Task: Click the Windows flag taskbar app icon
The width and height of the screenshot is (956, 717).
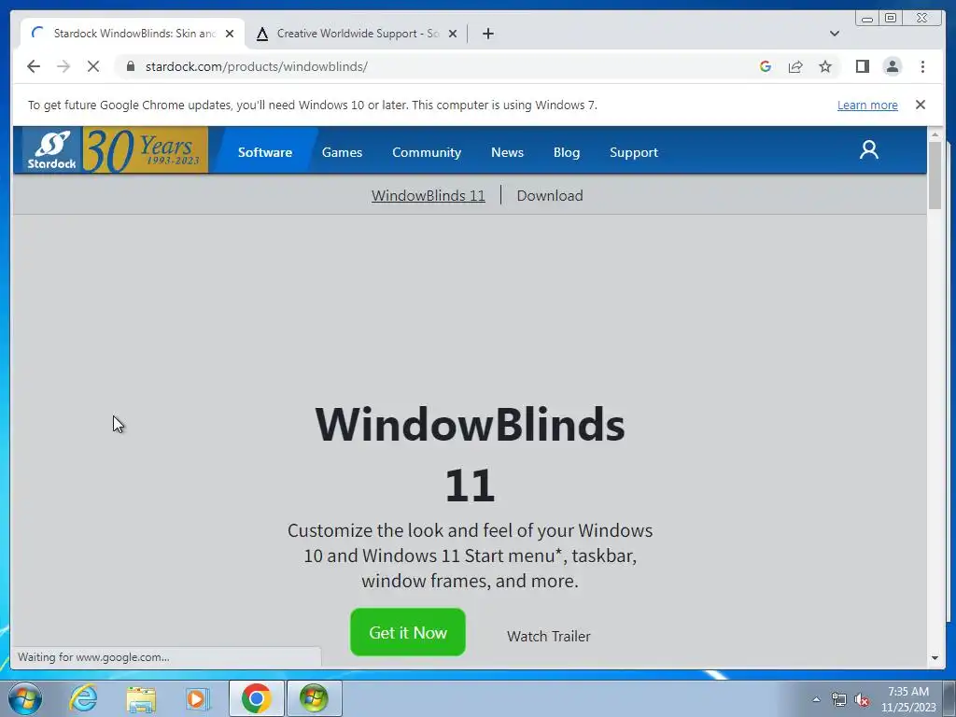Action: [314, 698]
